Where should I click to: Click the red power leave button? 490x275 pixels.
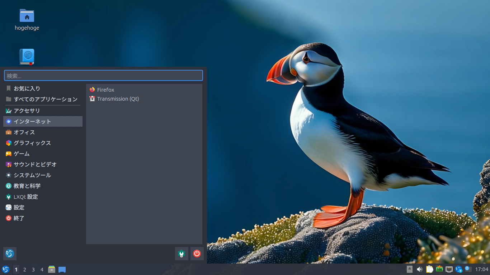pyautogui.click(x=197, y=254)
